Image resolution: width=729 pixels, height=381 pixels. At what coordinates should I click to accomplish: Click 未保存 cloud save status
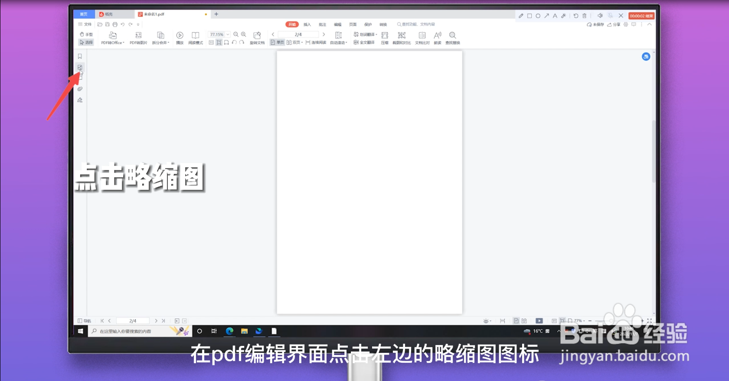coord(595,24)
